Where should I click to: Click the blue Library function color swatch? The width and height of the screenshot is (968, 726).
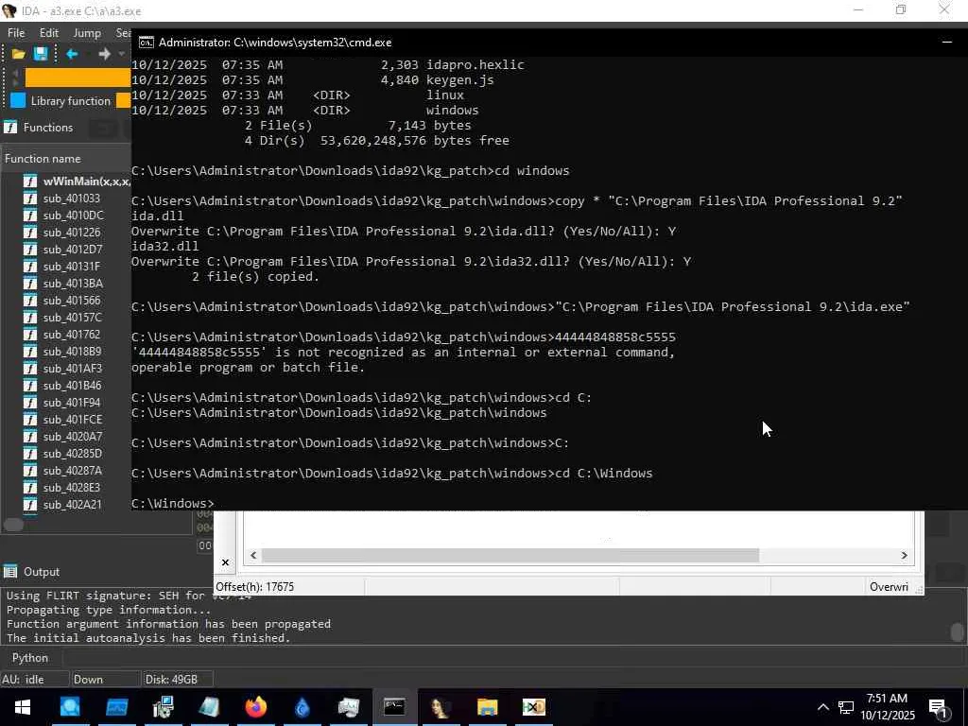coord(18,100)
